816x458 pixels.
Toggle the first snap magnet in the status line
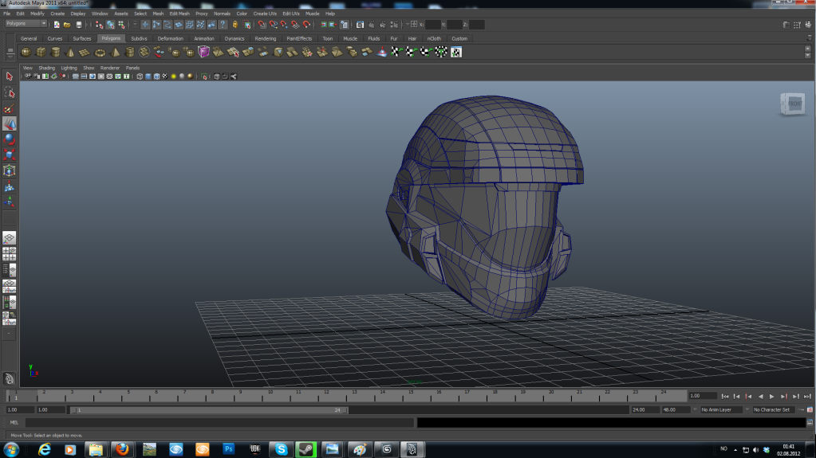[x=262, y=25]
